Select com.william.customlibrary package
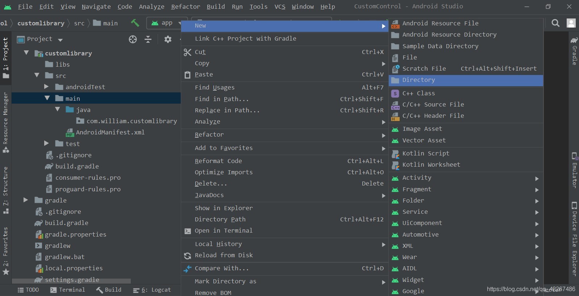The height and width of the screenshot is (296, 579). [x=127, y=121]
